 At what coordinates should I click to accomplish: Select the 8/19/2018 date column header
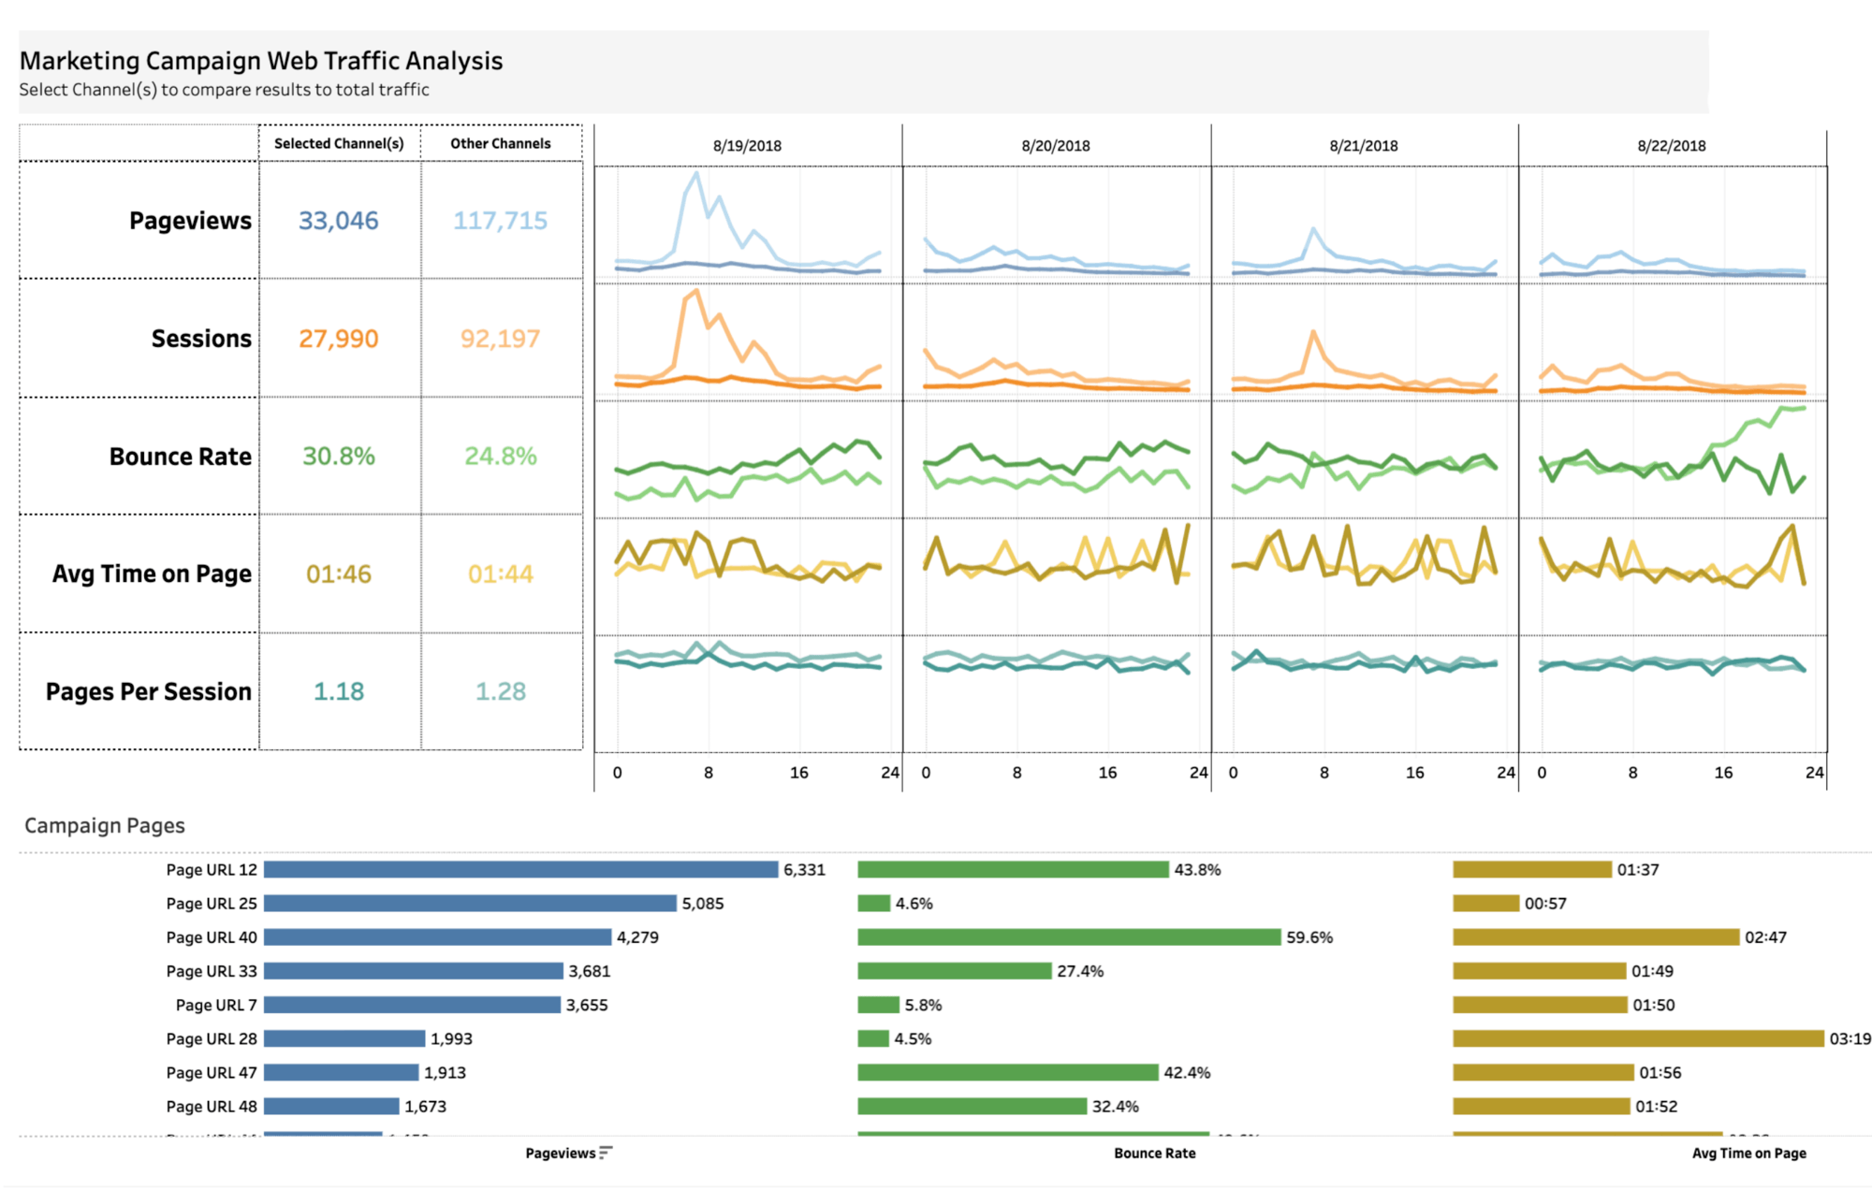tap(747, 146)
